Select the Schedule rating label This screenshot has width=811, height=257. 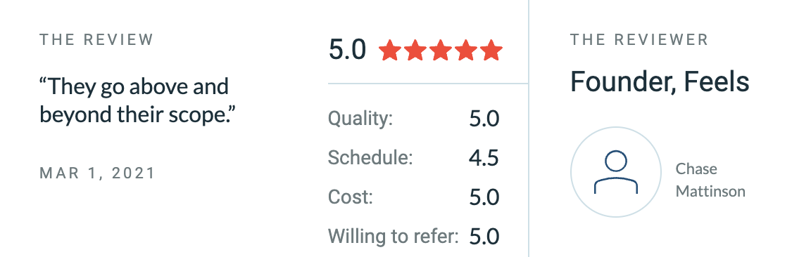(x=370, y=158)
